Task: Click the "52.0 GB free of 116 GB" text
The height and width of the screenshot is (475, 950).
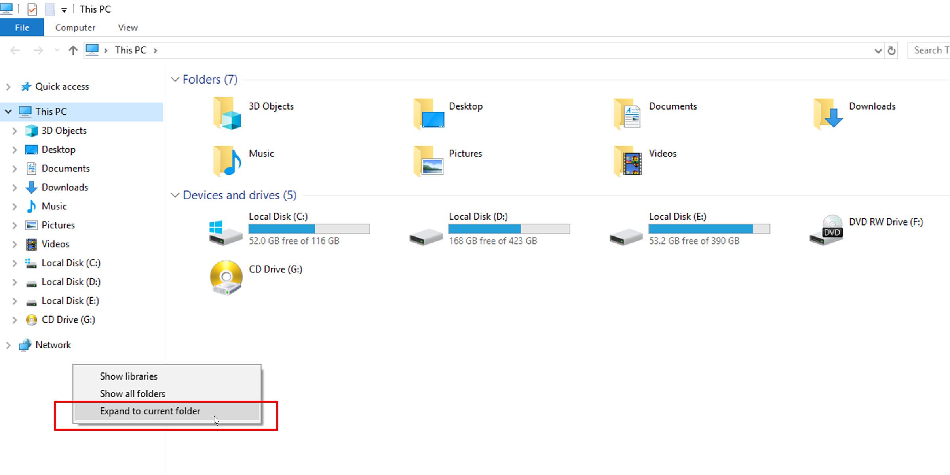Action: pos(294,241)
